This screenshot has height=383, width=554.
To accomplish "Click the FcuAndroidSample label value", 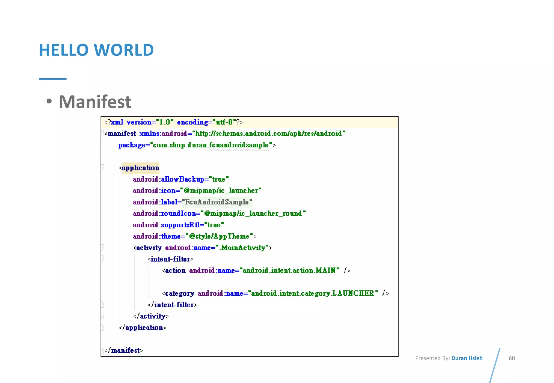I will click(x=217, y=202).
